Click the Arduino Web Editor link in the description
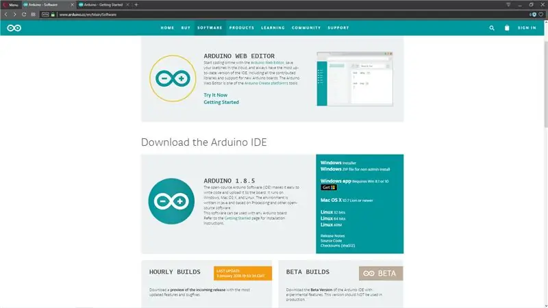Viewport: 548px width, 308px height. [x=267, y=62]
